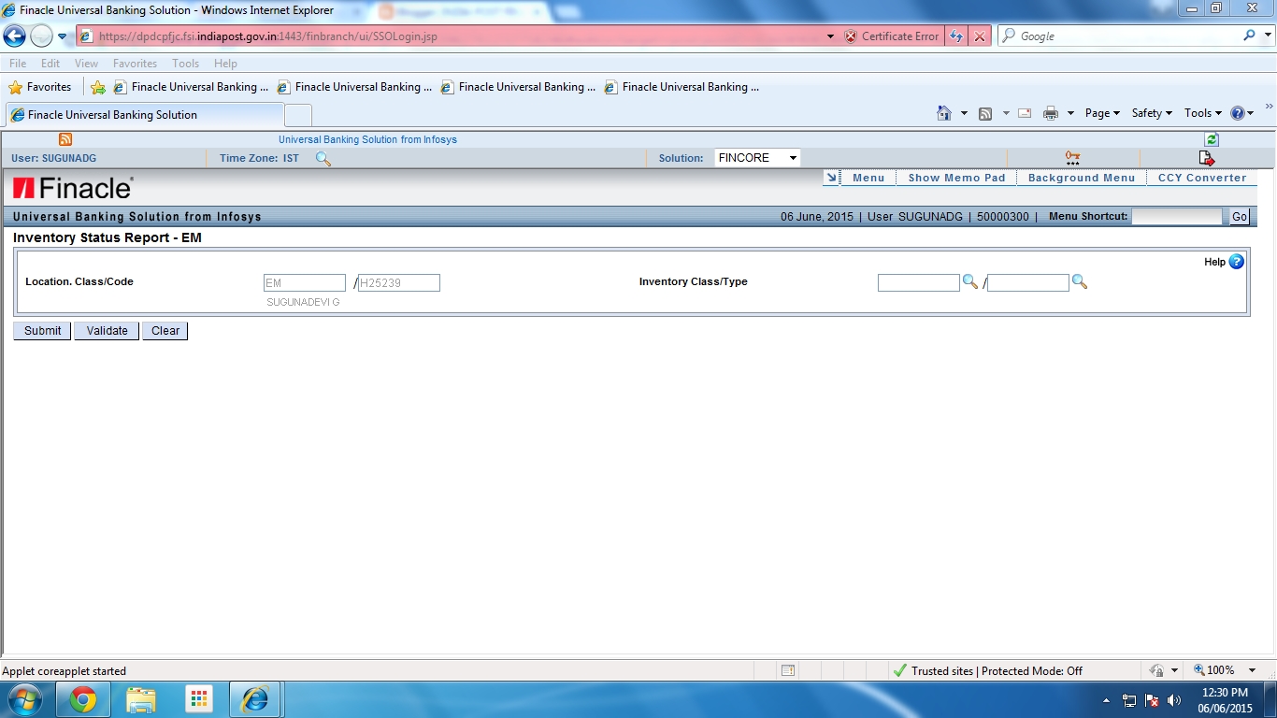Click the orange RSS feed icon

(65, 138)
